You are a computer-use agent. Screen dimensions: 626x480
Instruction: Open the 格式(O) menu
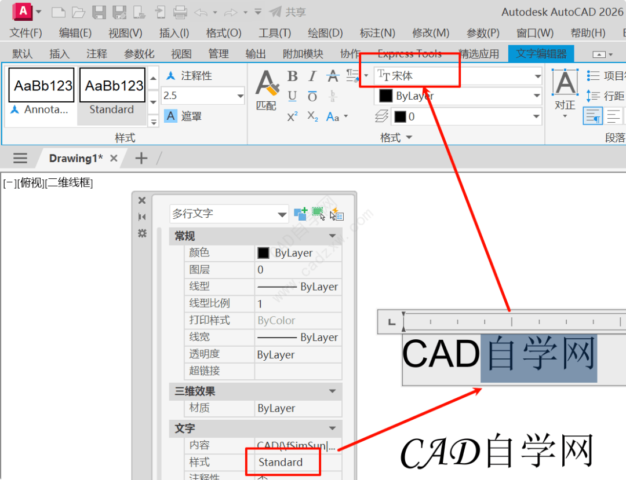(223, 33)
